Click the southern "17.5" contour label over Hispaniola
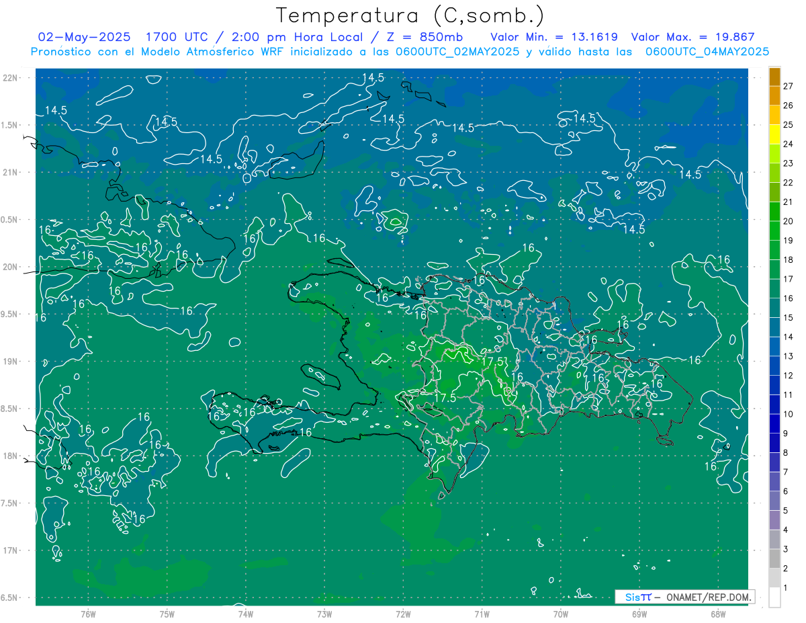The width and height of the screenshot is (806, 623). (445, 398)
